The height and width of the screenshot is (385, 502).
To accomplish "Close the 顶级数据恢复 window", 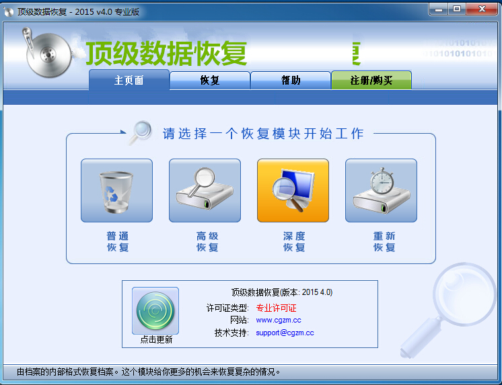I will pos(482,9).
